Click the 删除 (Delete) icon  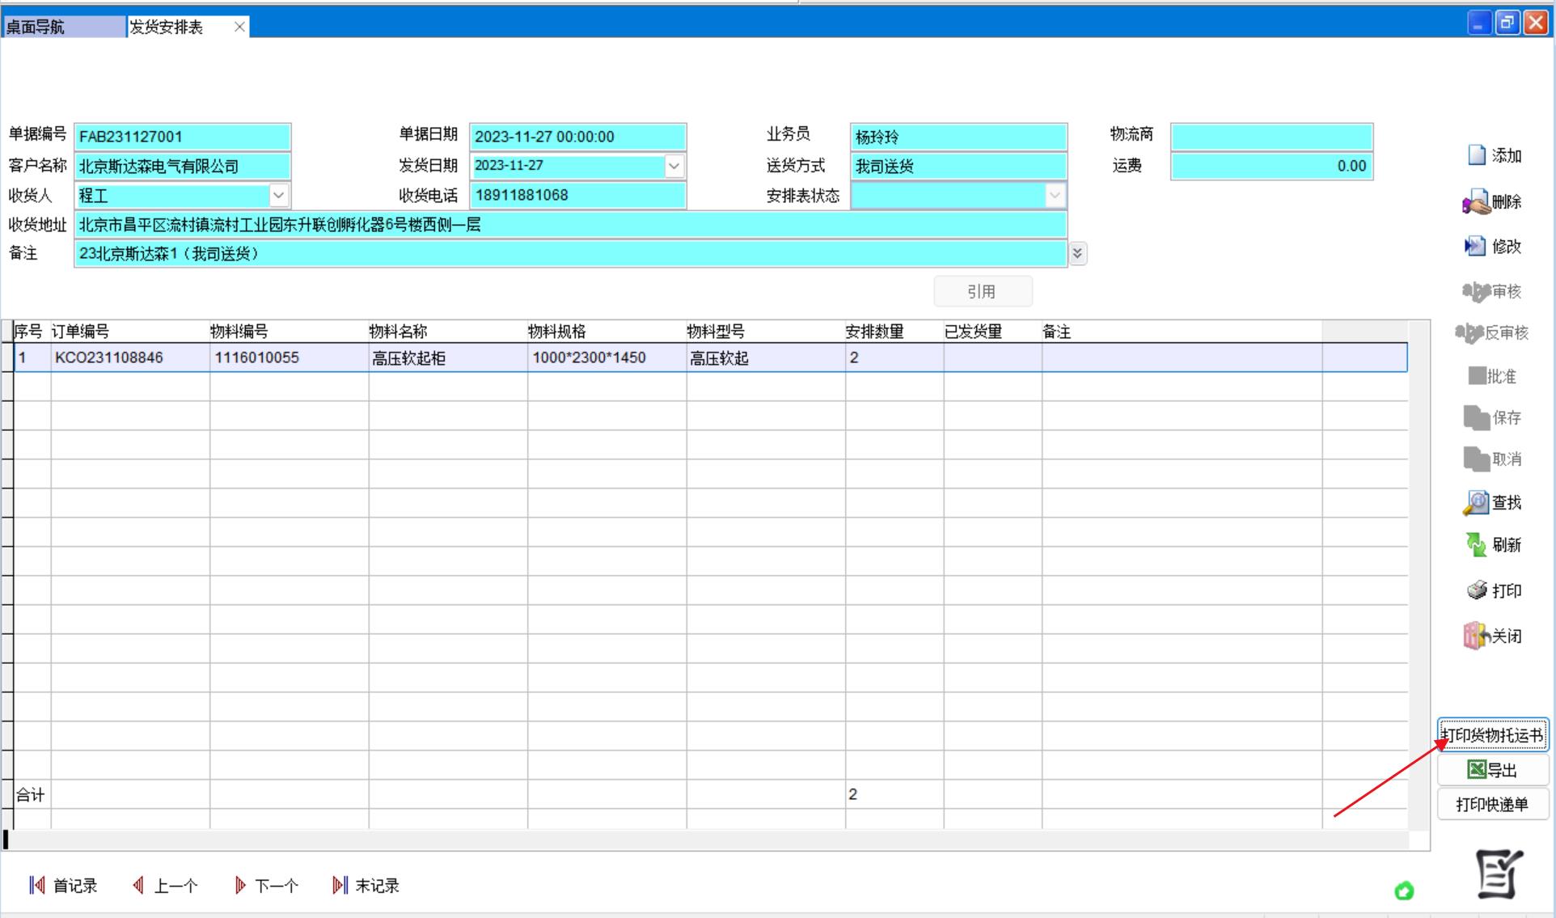coord(1476,202)
